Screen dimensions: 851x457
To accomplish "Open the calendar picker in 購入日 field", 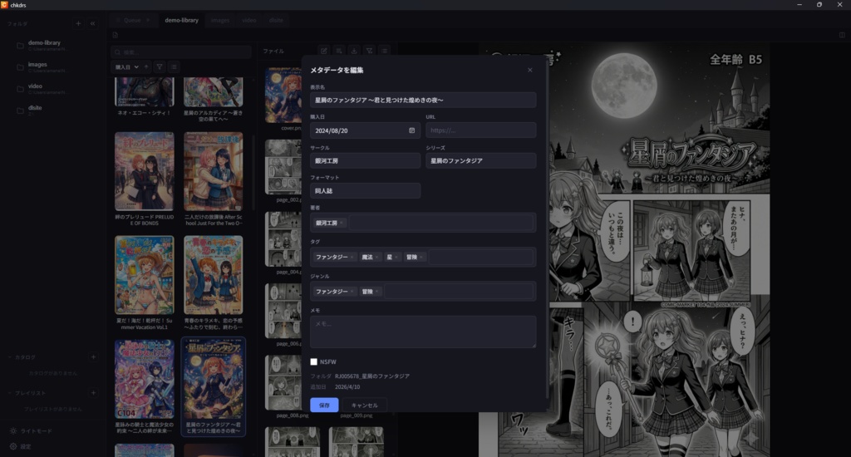I will 412,130.
